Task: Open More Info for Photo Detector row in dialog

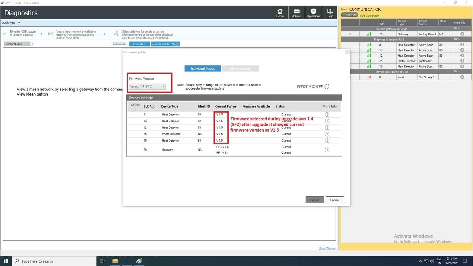Action: pos(327,134)
